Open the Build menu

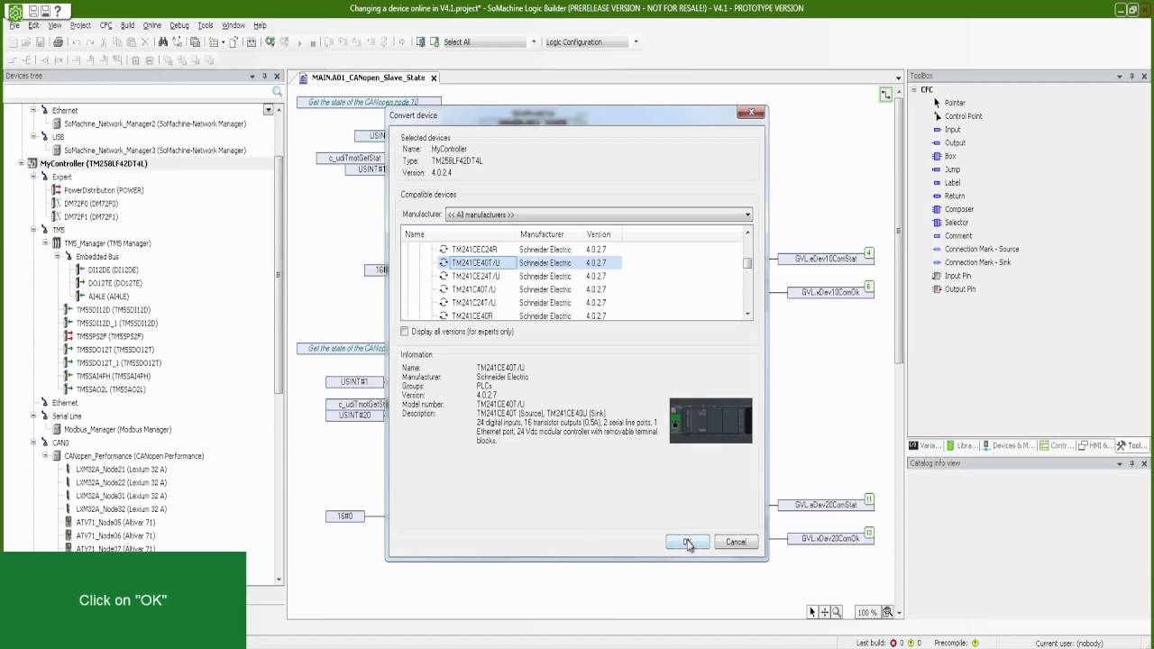(127, 25)
